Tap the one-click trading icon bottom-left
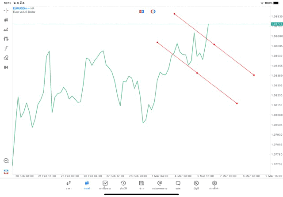The width and height of the screenshot is (283, 197). coord(6,171)
